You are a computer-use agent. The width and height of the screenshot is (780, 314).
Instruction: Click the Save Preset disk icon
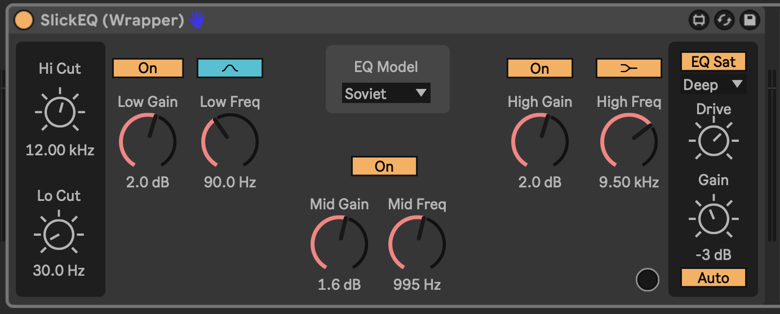tap(749, 21)
